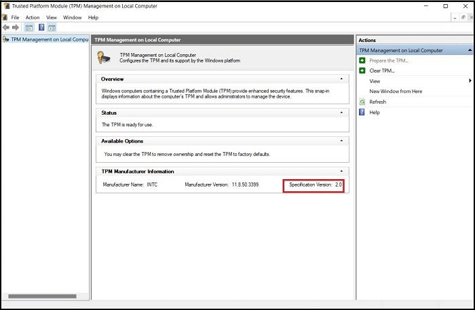Select TPM Management on Local Computer tree node
This screenshot has width=475, height=310.
point(50,39)
